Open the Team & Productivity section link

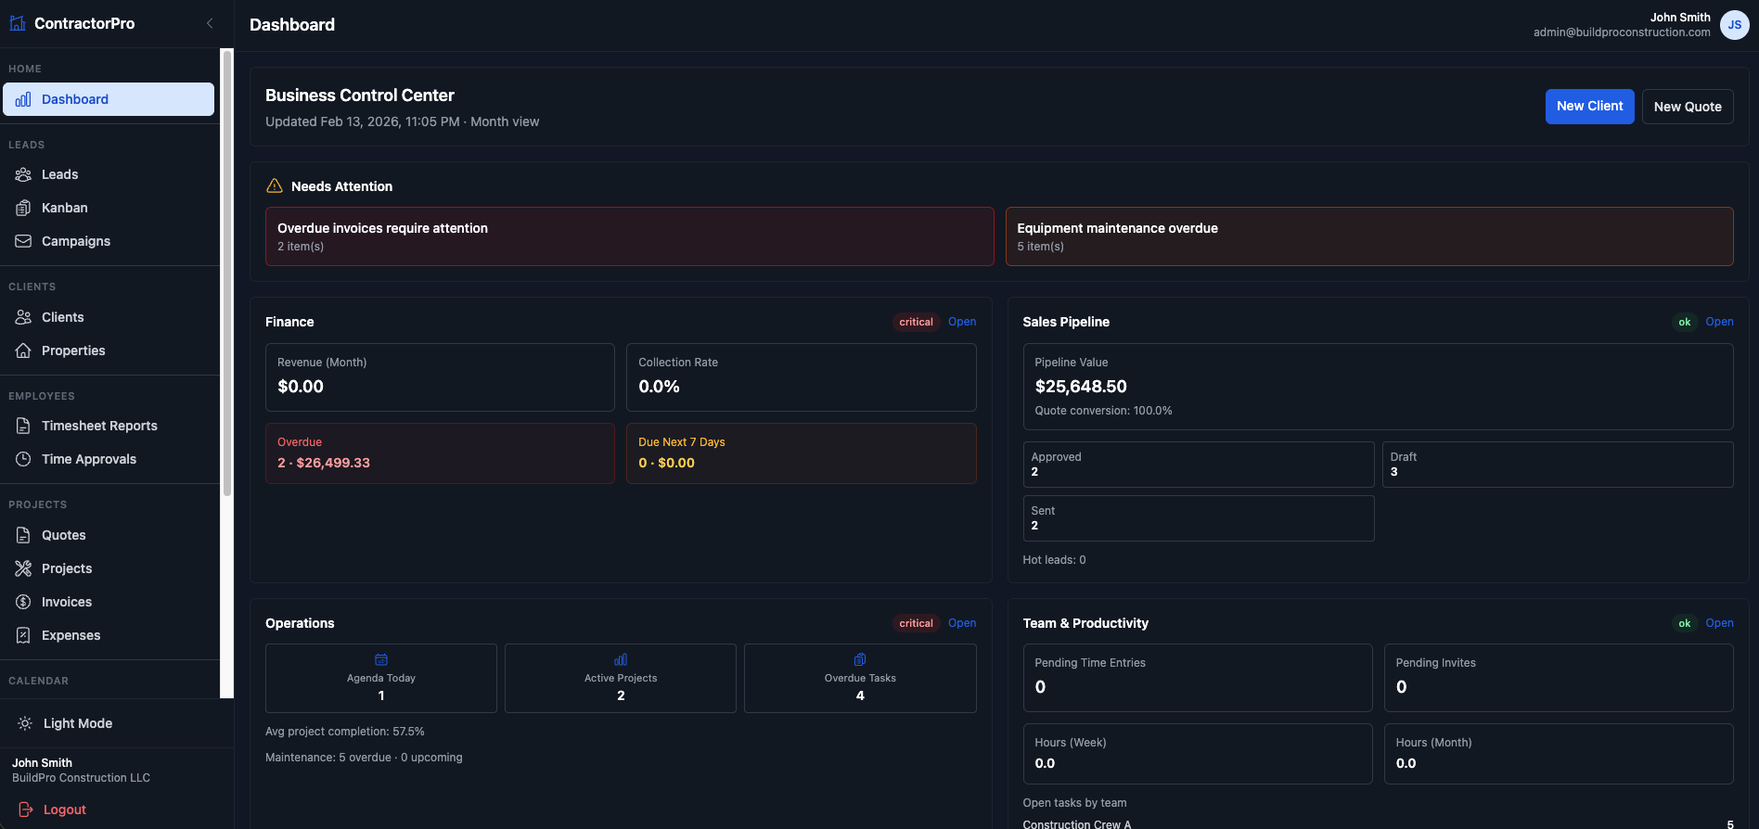(x=1719, y=623)
